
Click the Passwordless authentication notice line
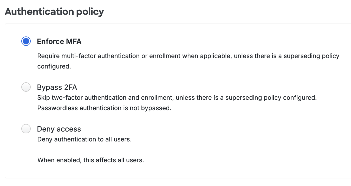coord(104,108)
